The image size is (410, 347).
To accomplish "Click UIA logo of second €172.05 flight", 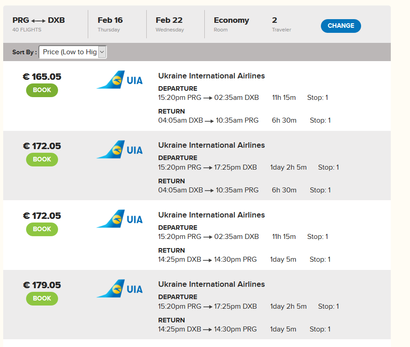I will point(120,219).
